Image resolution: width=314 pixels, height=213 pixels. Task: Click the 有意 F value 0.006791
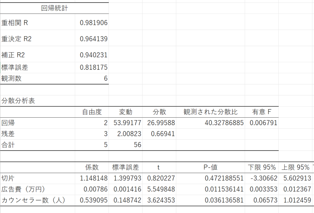click(x=263, y=123)
